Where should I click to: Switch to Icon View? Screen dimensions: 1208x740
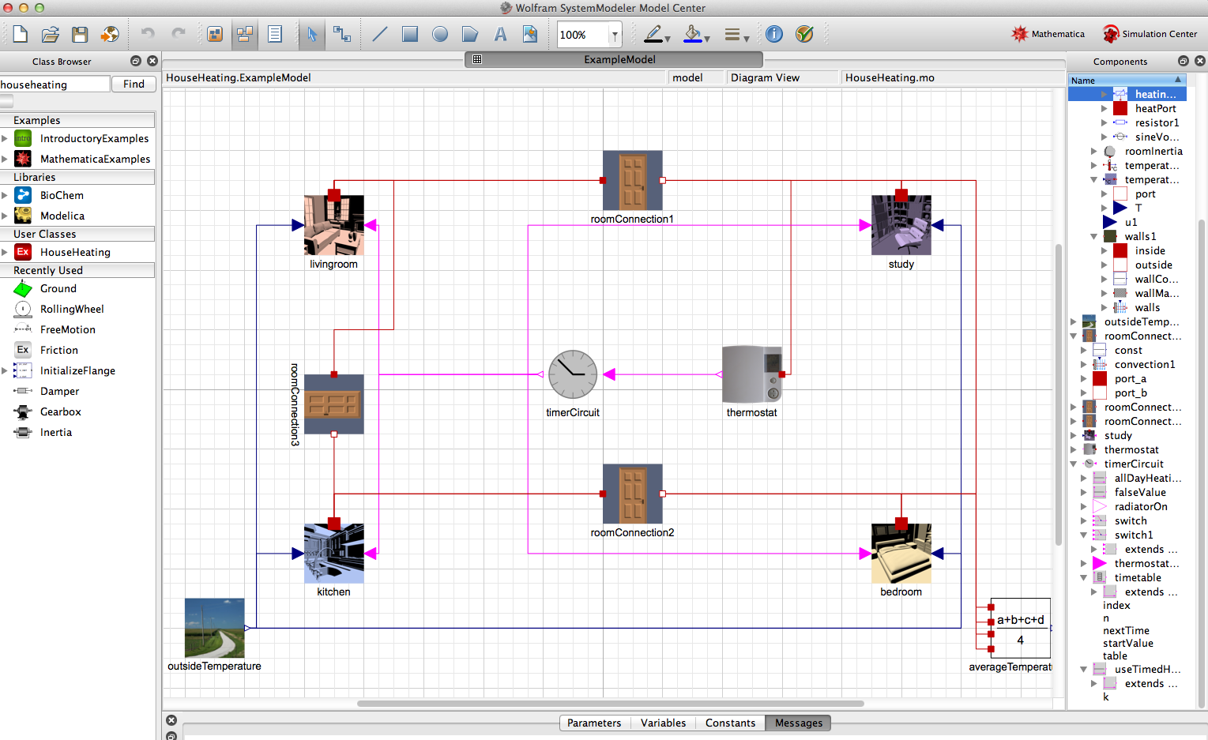coord(215,34)
